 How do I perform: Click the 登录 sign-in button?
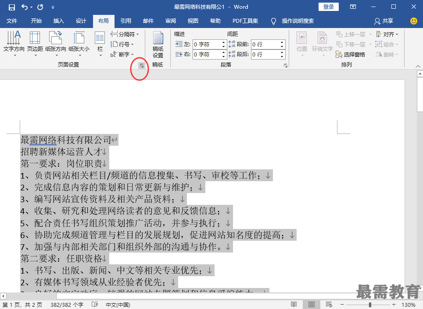(328, 7)
